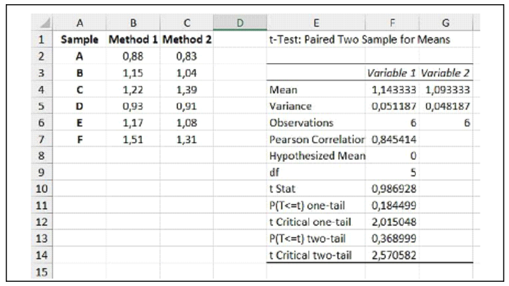Select column D header
The width and height of the screenshot is (509, 286).
click(239, 23)
